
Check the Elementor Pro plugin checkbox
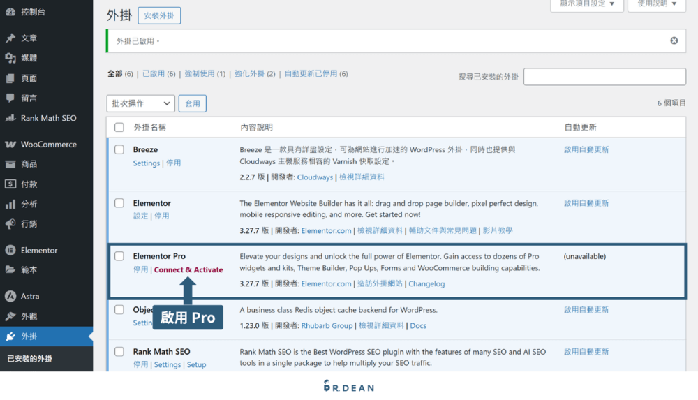pos(119,256)
